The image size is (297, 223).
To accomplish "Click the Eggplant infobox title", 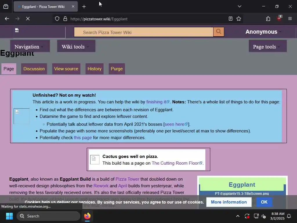I will tap(242, 184).
